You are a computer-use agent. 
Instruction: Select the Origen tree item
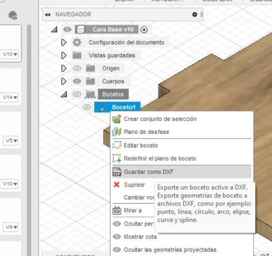111,69
